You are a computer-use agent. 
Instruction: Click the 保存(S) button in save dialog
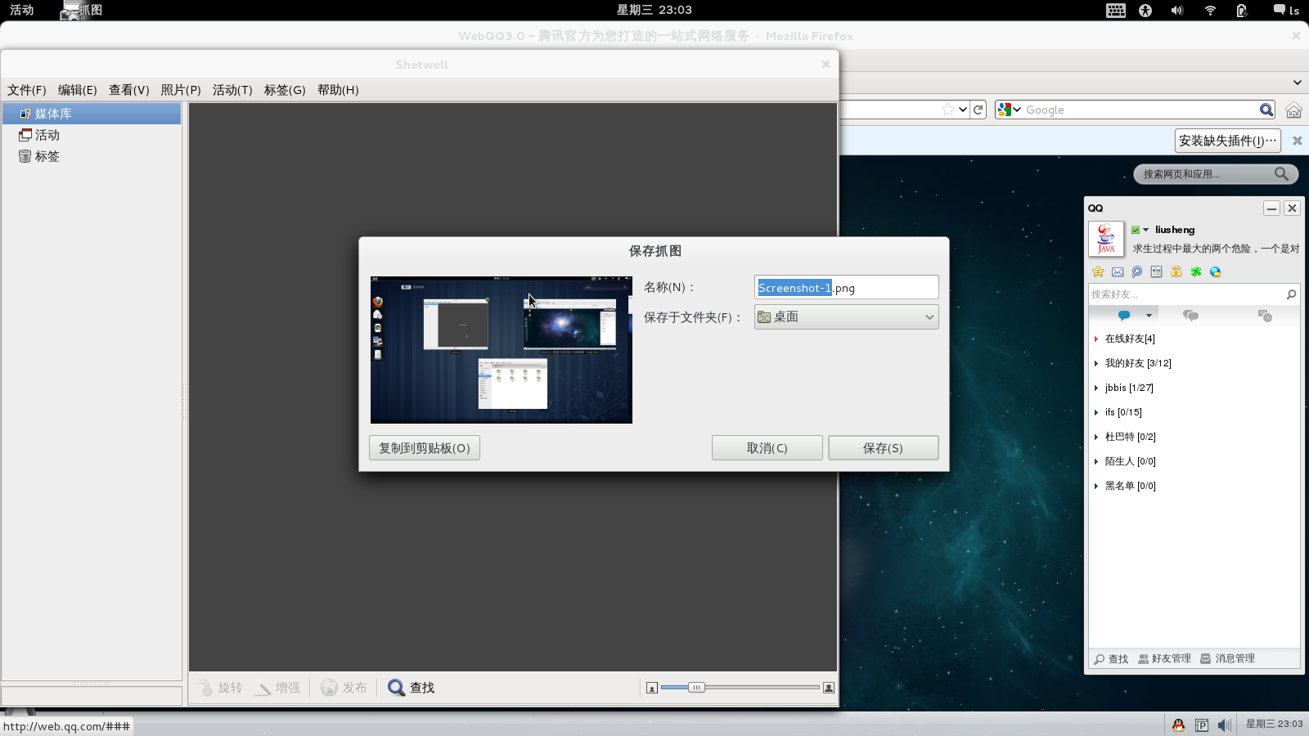point(883,448)
